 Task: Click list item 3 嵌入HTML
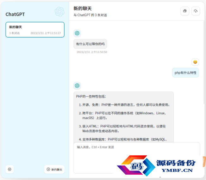tap(122, 129)
